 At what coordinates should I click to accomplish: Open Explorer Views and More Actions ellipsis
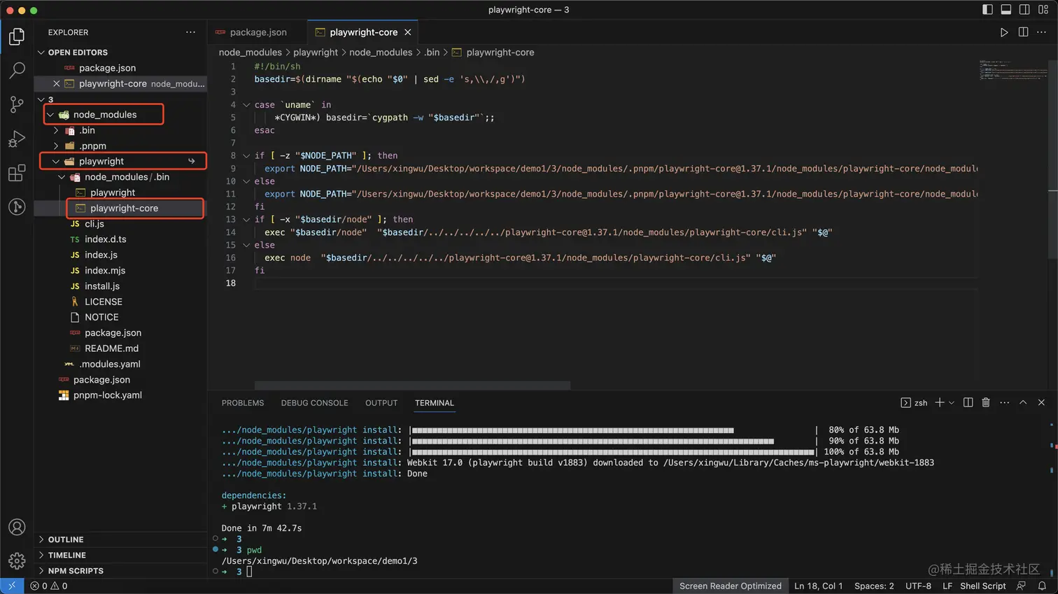(190, 32)
